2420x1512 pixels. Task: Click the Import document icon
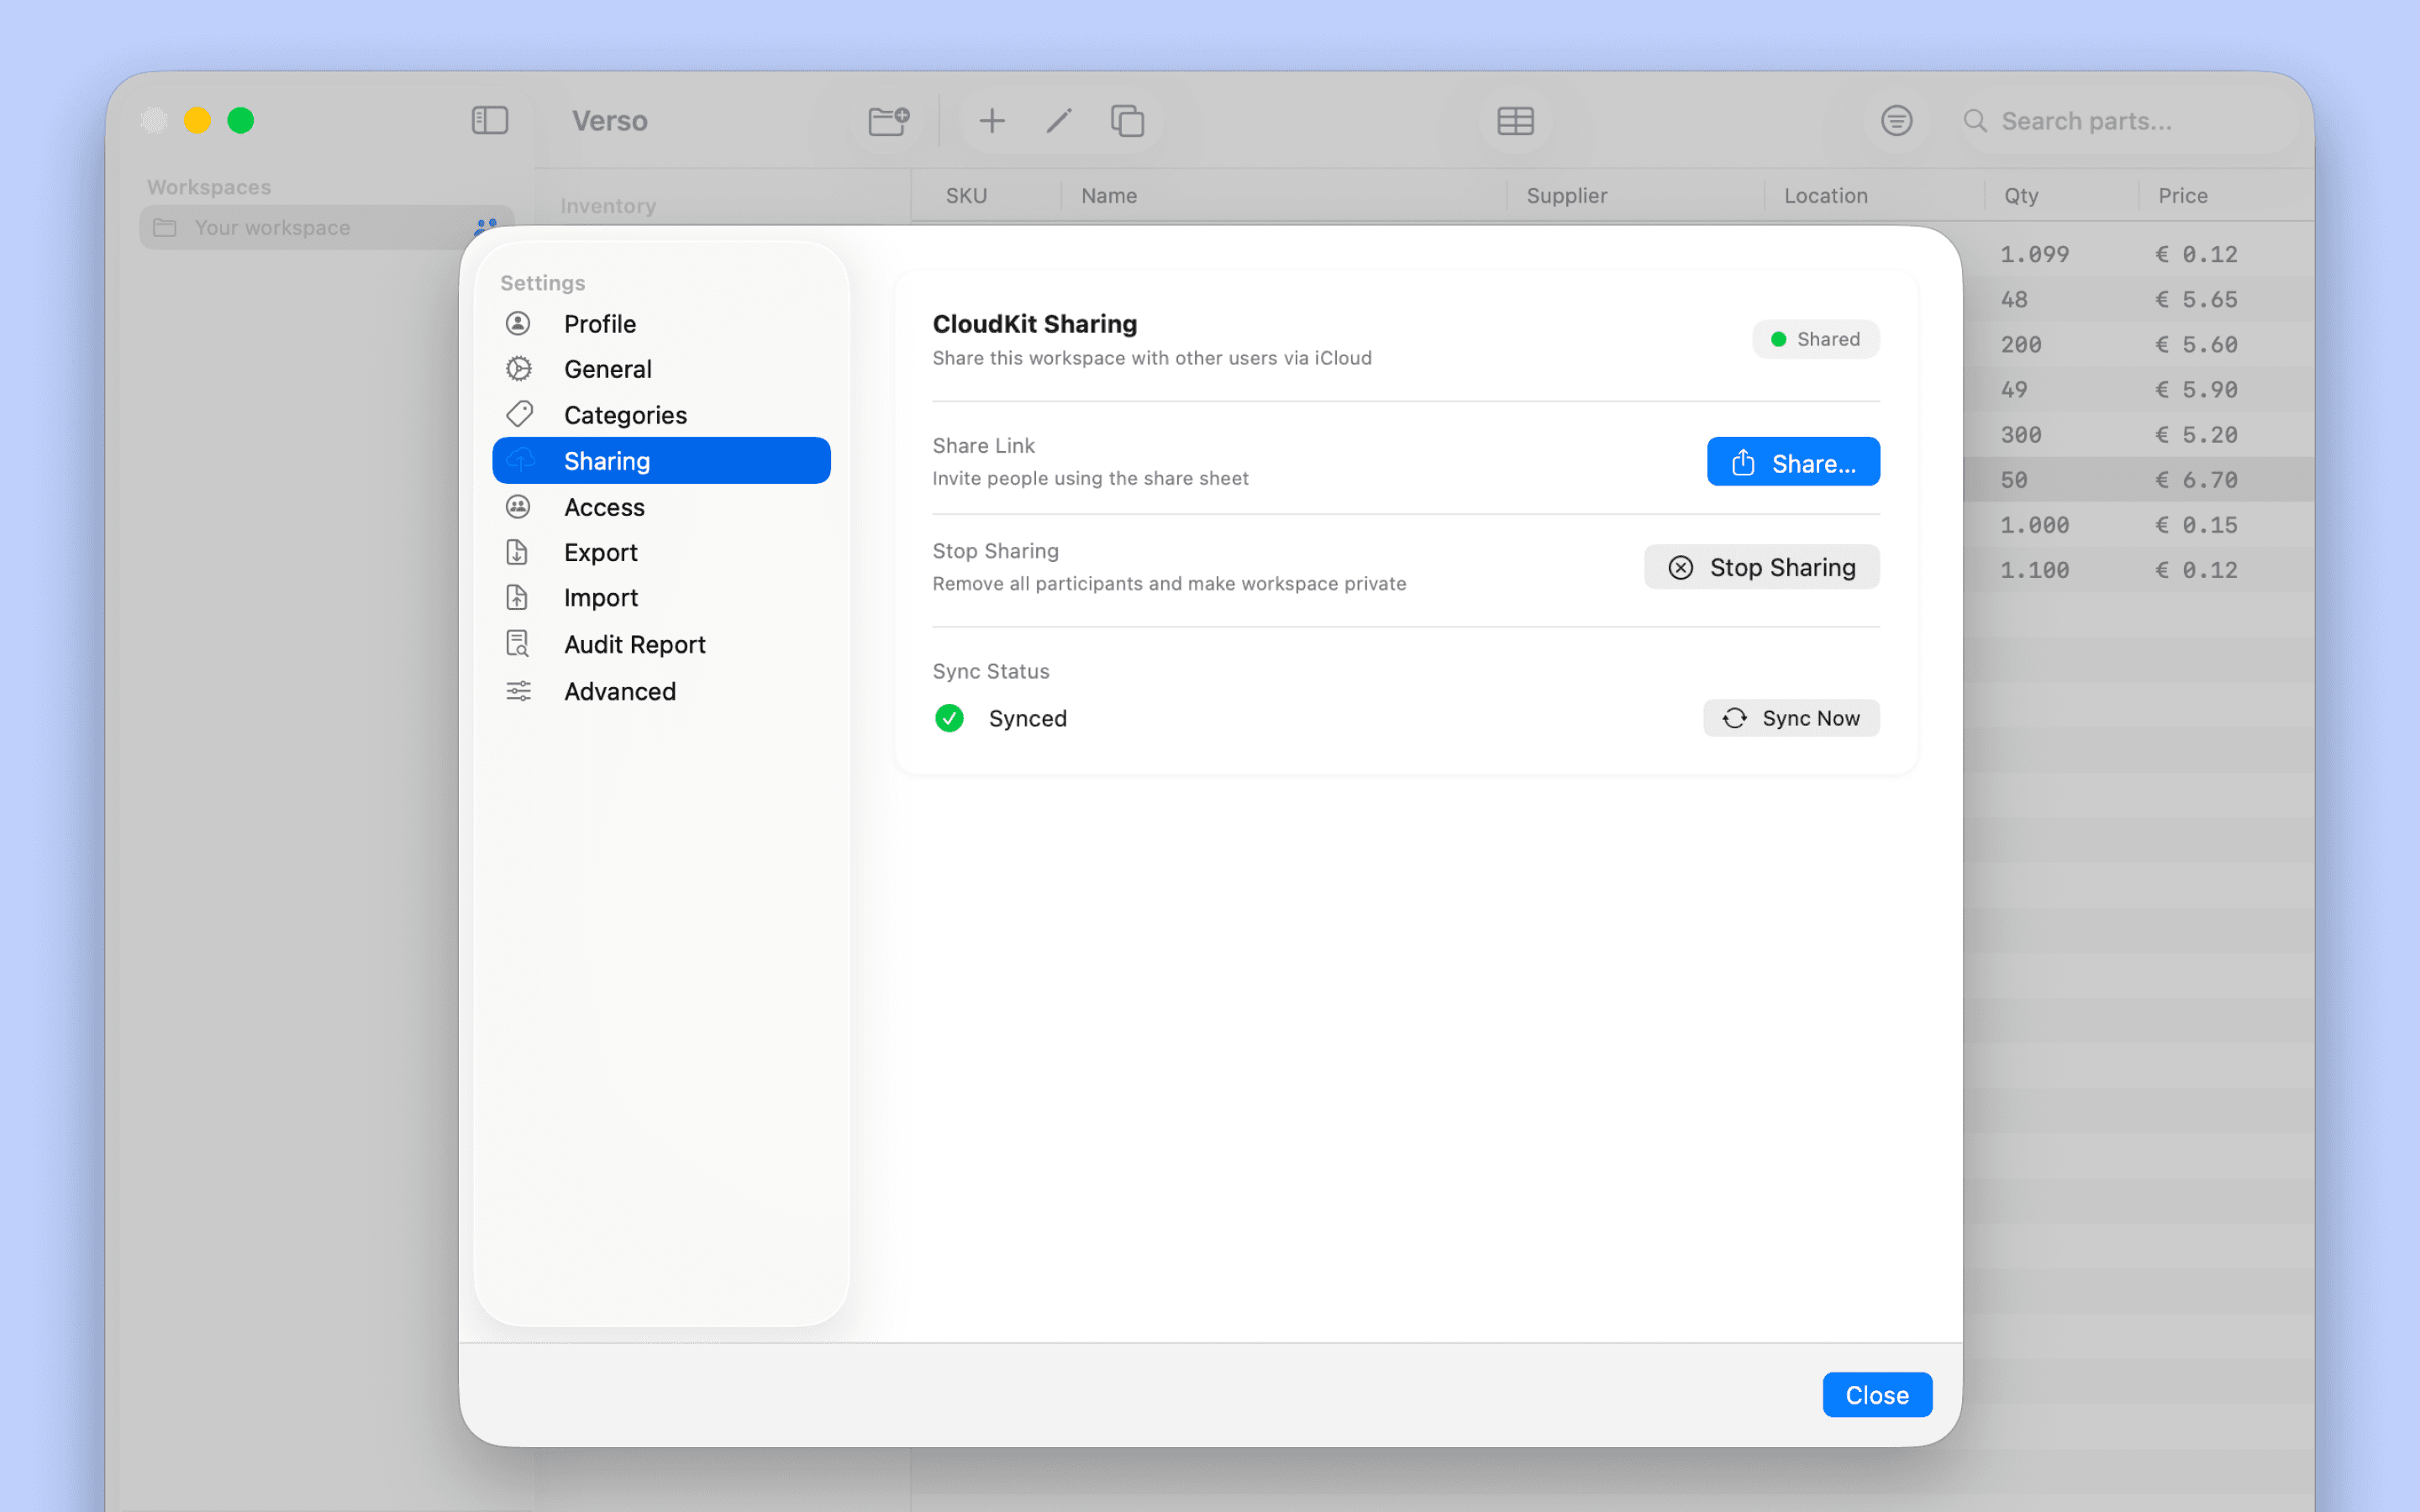point(517,597)
